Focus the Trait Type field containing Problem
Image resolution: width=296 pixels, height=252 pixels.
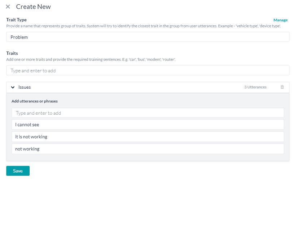pyautogui.click(x=148, y=37)
